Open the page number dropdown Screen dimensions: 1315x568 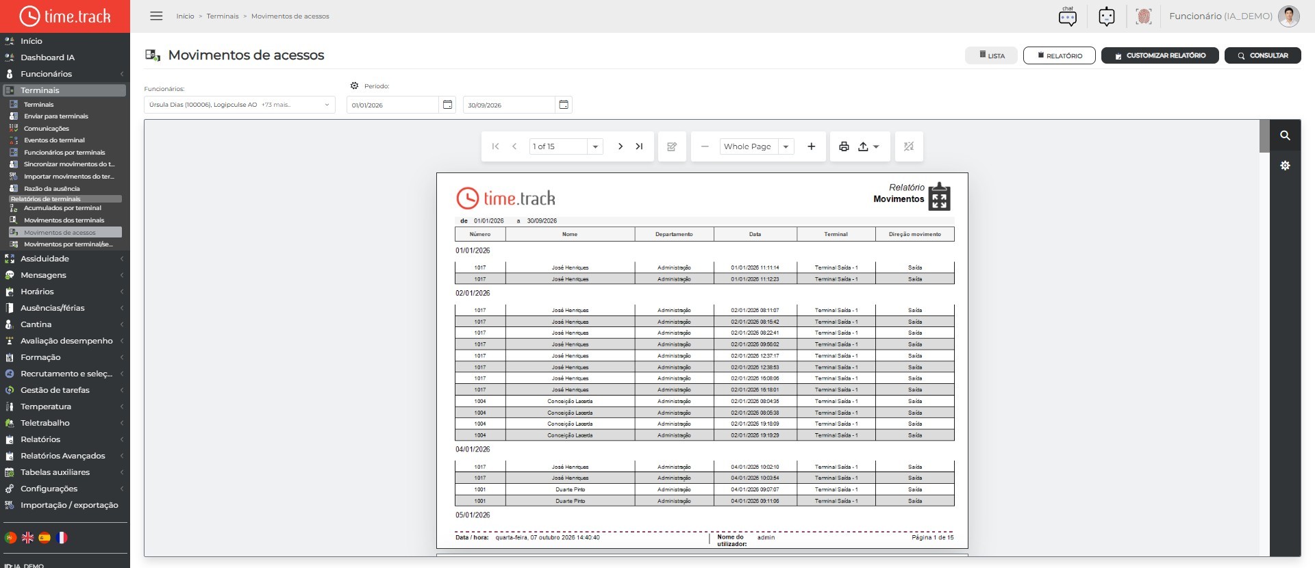(595, 146)
